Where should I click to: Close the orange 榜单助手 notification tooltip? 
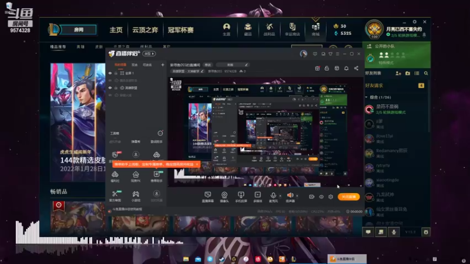[x=197, y=164]
